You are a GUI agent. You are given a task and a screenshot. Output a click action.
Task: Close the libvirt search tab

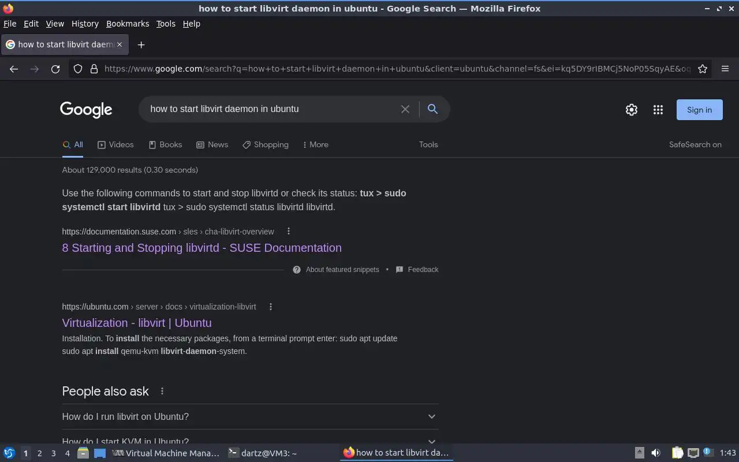[120, 44]
